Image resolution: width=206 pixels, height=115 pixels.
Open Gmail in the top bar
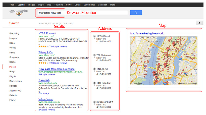click(78, 5)
